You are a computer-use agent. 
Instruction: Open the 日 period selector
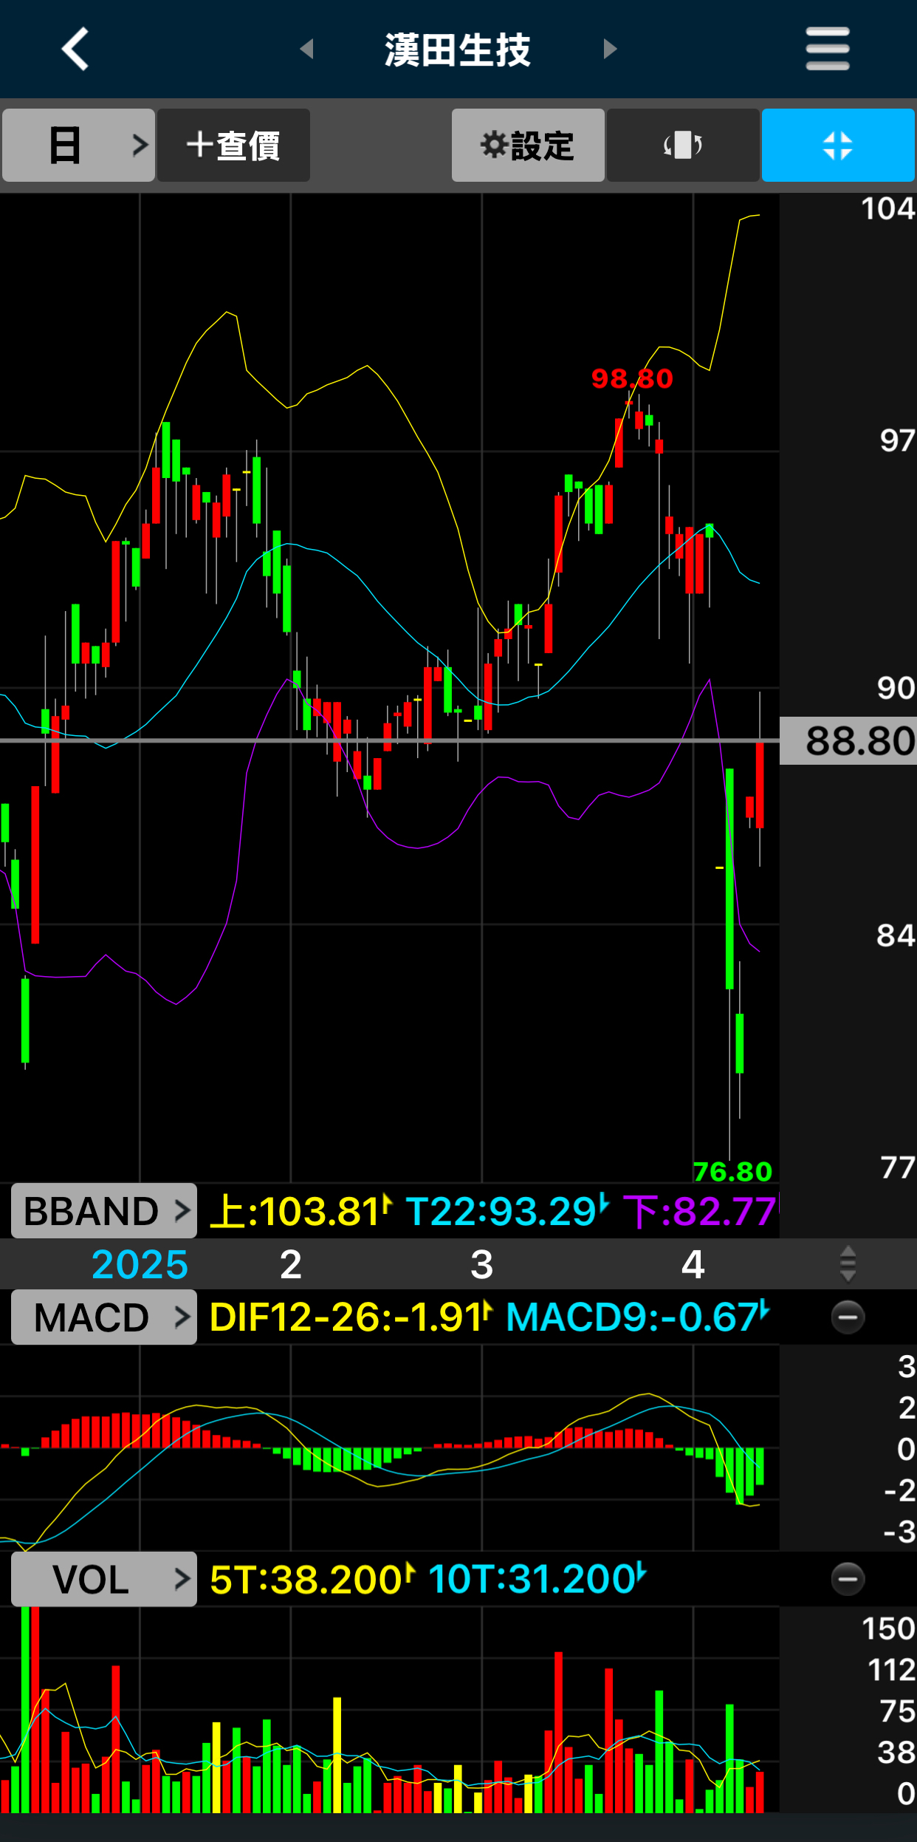coord(78,145)
